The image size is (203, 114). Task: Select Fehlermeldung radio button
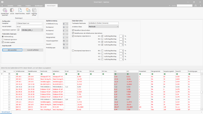[x=3, y=36]
